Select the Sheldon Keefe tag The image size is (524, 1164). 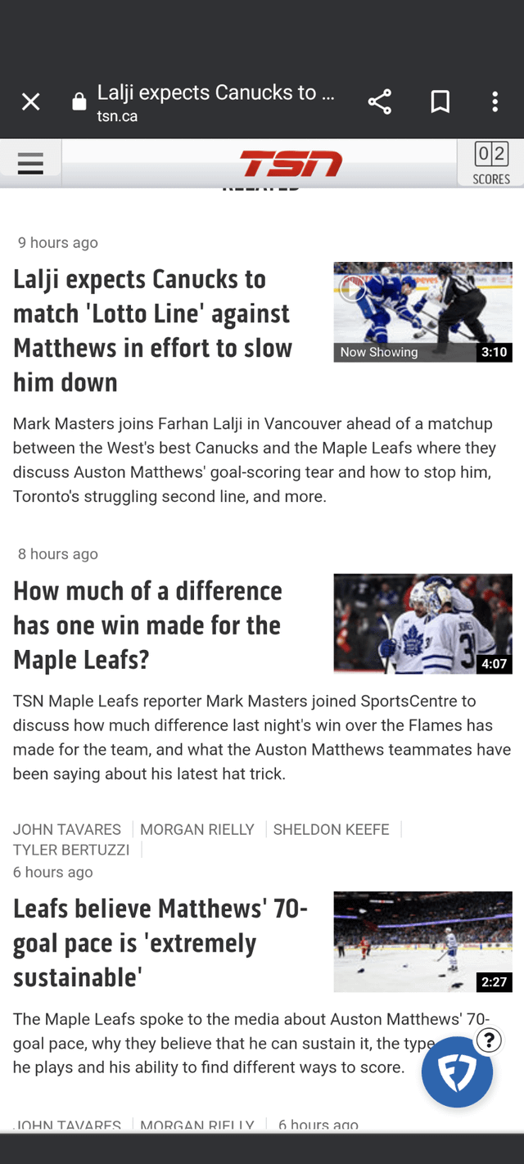click(332, 829)
